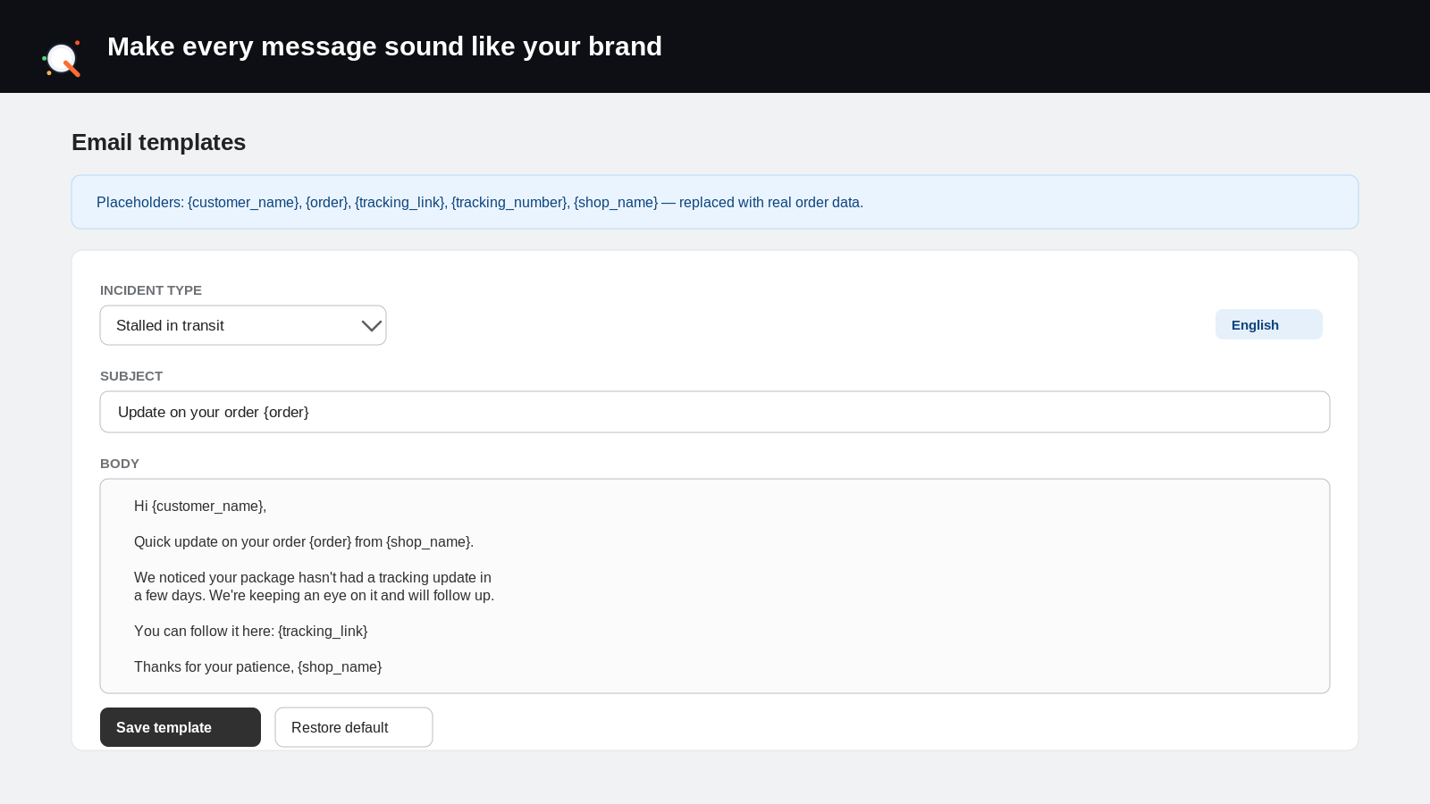Viewport: 1430px width, 804px height.
Task: Click the SUBJECT field label
Action: tap(131, 376)
